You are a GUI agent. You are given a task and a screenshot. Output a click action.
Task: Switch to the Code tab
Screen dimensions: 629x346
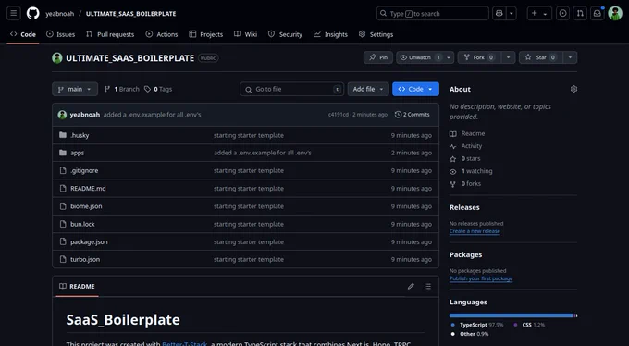[23, 34]
